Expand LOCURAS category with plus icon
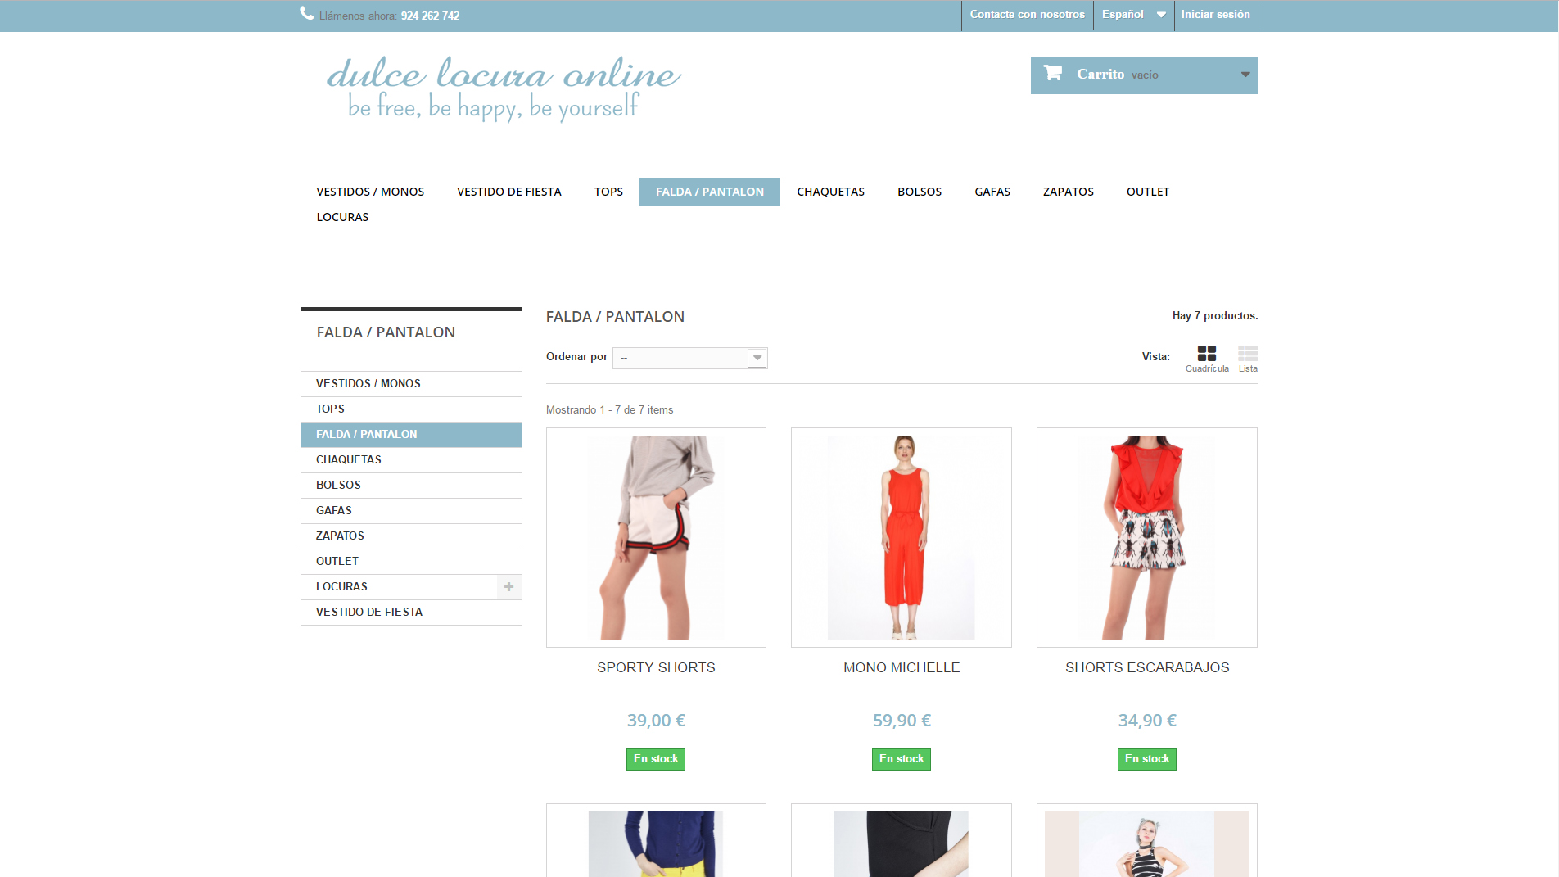 (508, 587)
